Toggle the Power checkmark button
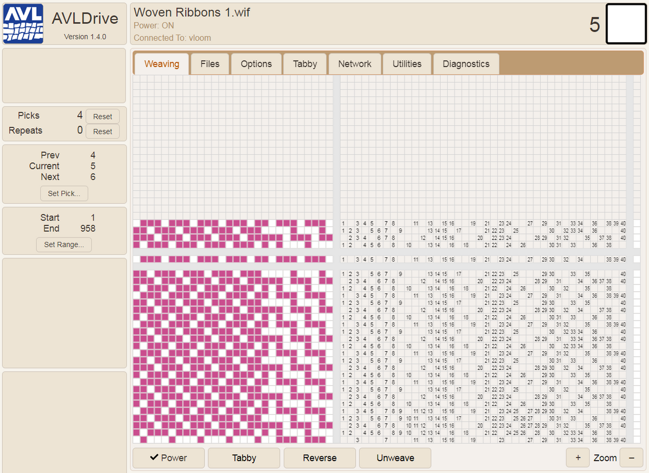The image size is (649, 473). pyautogui.click(x=168, y=458)
